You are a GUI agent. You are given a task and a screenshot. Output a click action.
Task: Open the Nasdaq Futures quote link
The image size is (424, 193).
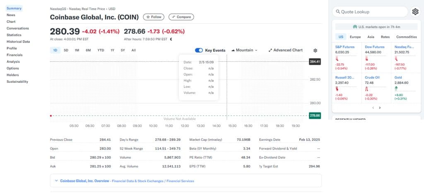[x=404, y=47]
